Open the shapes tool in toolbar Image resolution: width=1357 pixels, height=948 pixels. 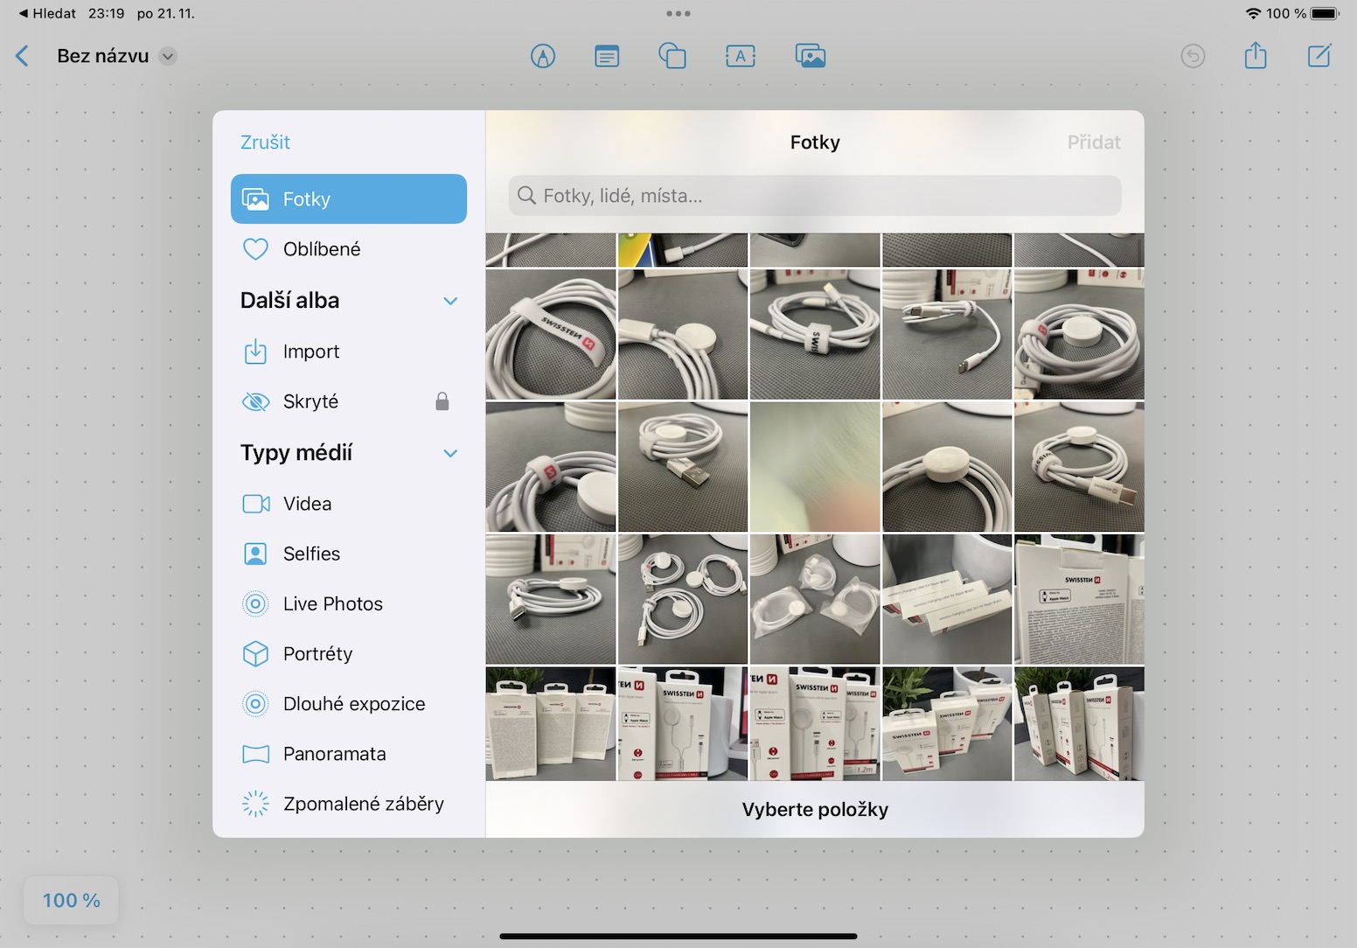[672, 56]
